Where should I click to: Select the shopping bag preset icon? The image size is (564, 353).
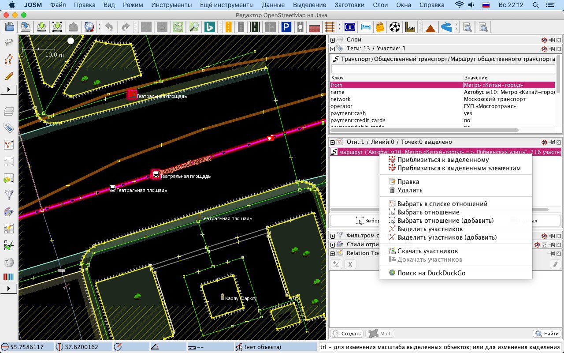380,27
